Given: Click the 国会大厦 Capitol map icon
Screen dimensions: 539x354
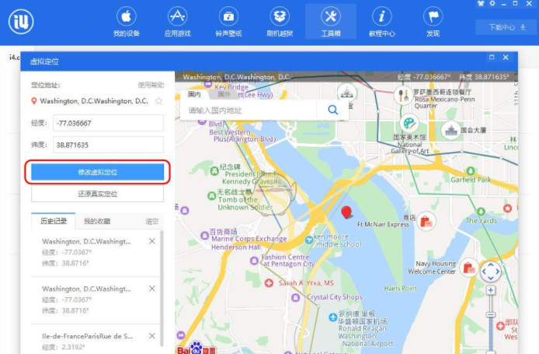Looking at the screenshot, I should (x=450, y=130).
